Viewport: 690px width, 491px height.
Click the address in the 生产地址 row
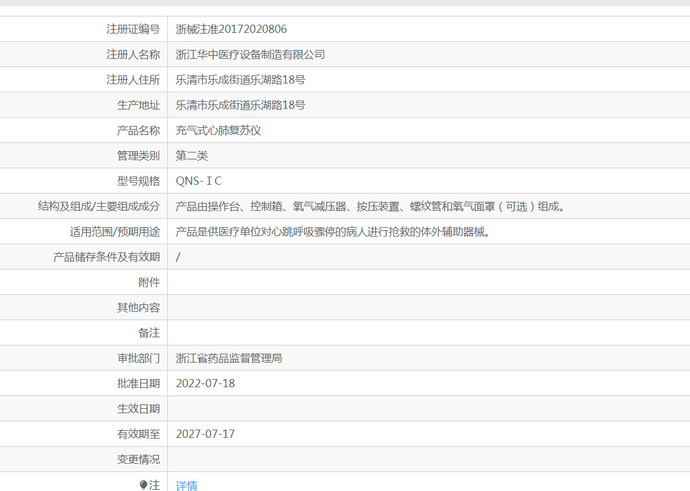(240, 105)
